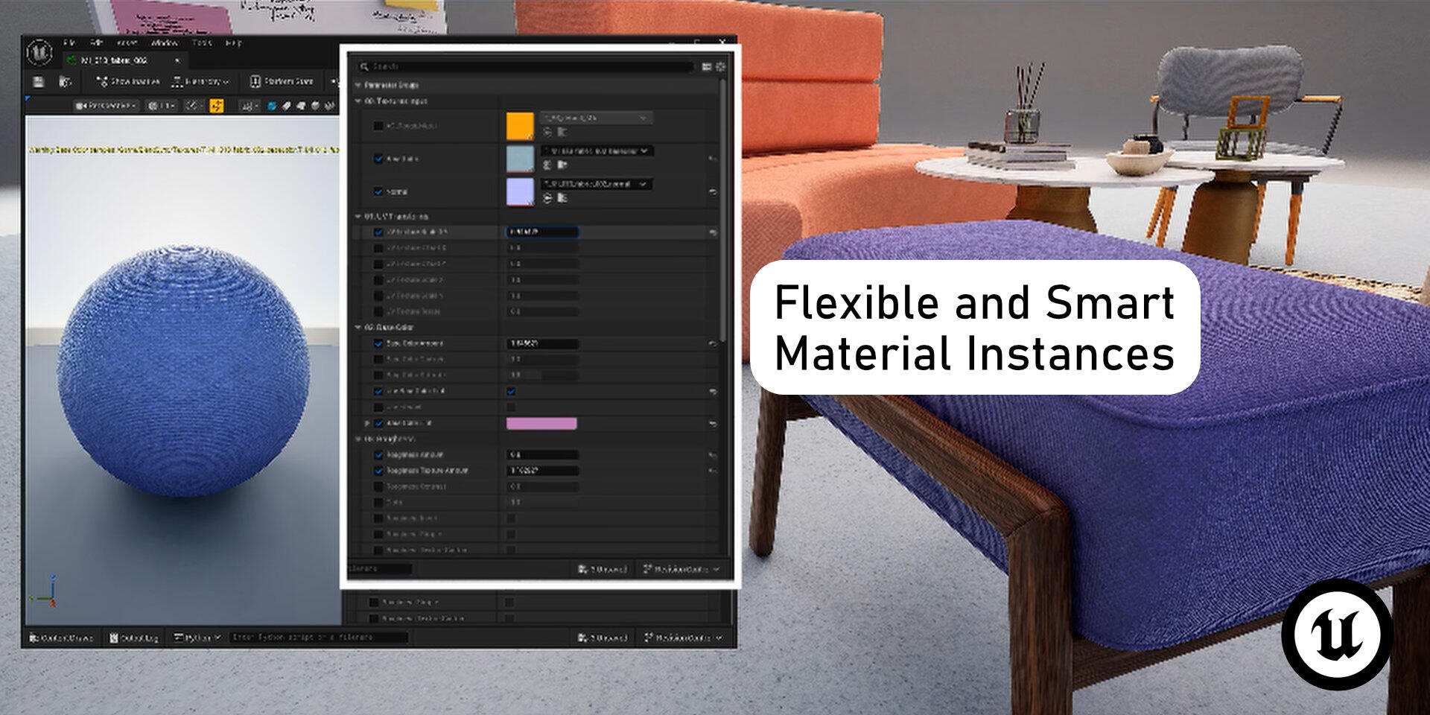The height and width of the screenshot is (715, 1430).
Task: Toggle the yellow realtime viewport icon
Action: click(217, 106)
